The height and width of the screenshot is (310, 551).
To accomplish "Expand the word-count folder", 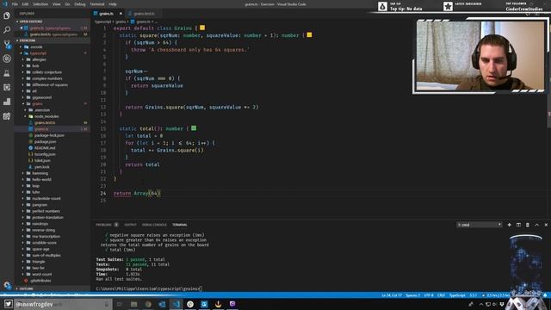I will [42, 274].
